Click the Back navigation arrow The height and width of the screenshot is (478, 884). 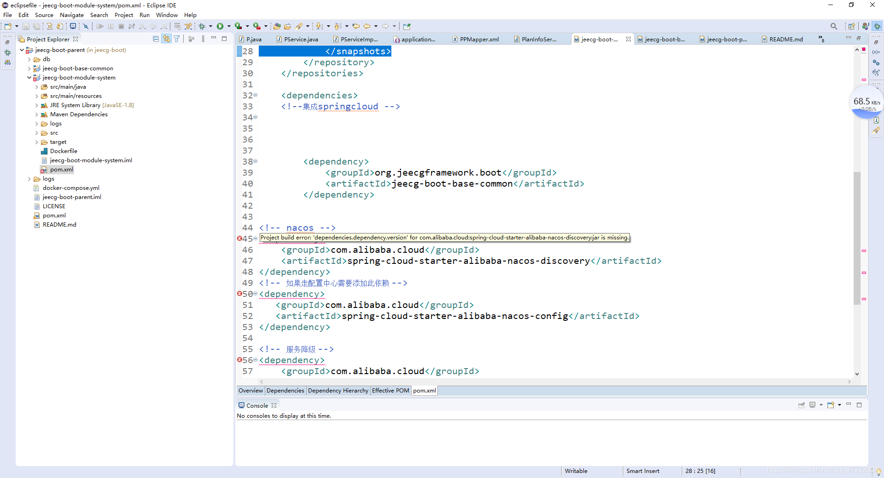367,26
